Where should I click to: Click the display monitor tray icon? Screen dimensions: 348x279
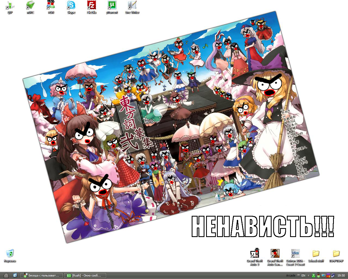pos(324,275)
